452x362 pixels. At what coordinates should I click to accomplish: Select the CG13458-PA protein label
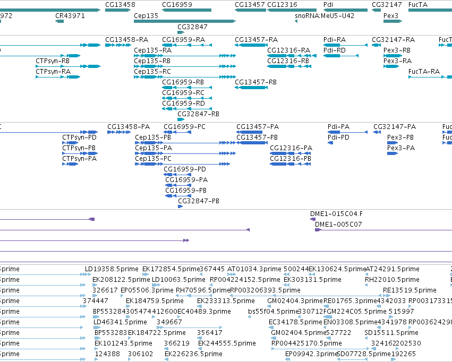coord(129,127)
